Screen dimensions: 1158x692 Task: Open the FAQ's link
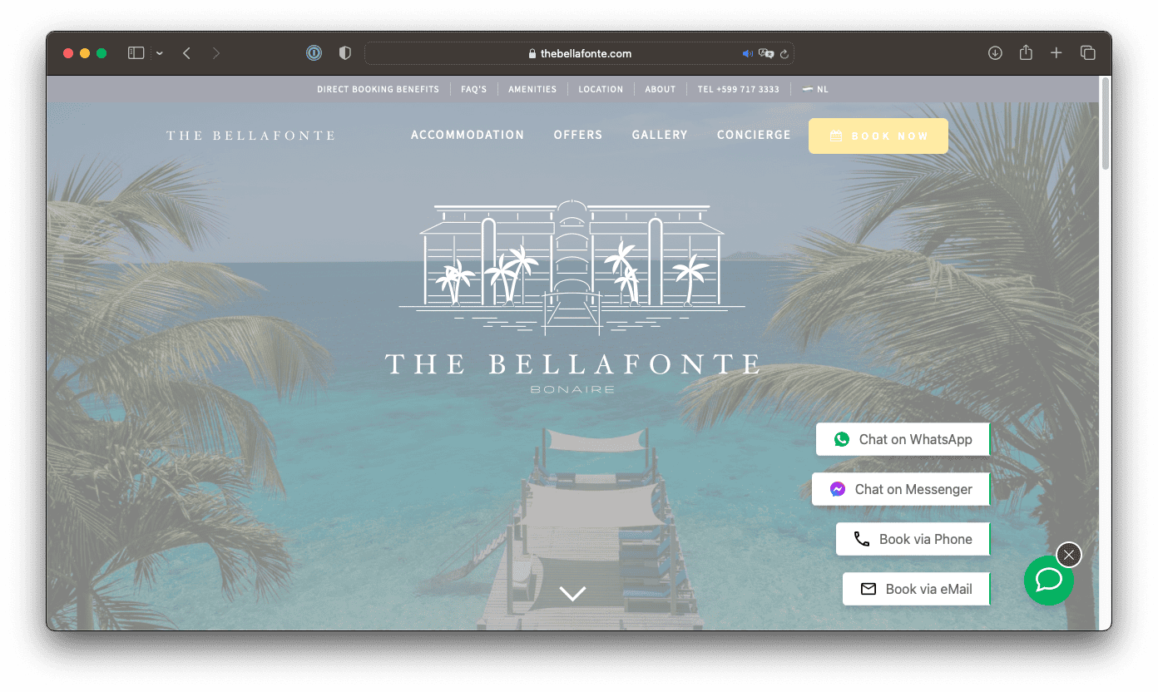tap(474, 89)
